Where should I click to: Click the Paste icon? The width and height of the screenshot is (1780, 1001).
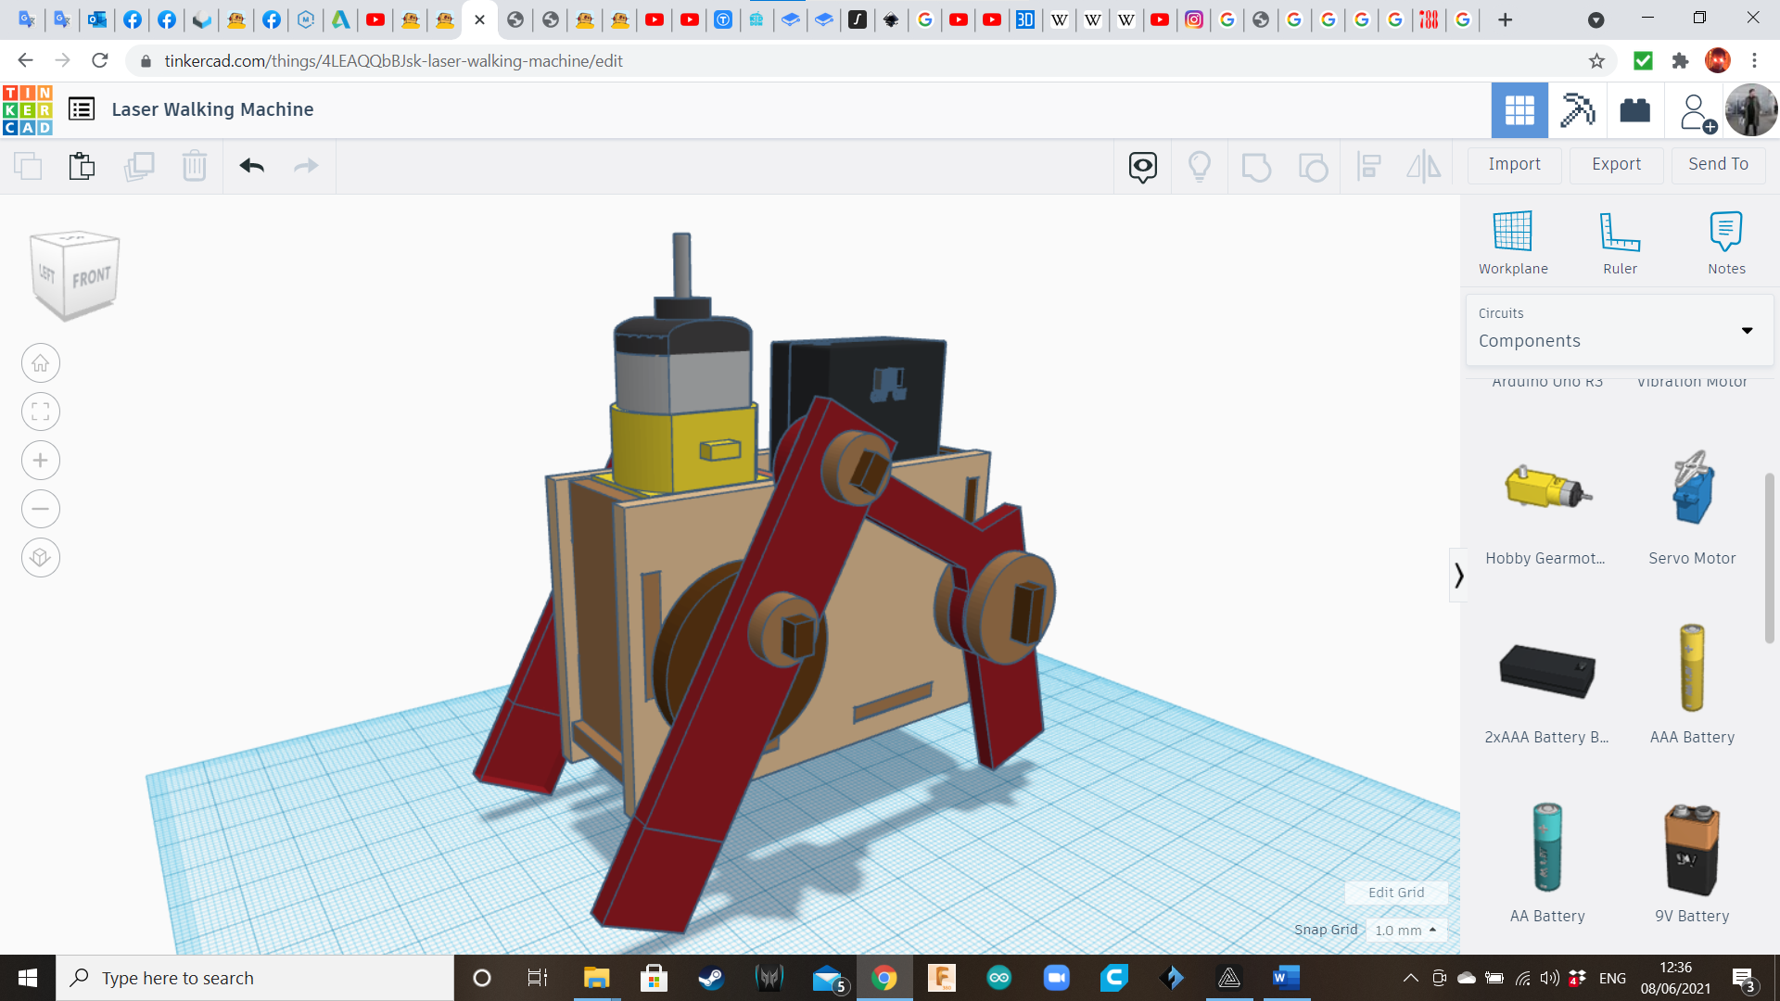click(82, 167)
